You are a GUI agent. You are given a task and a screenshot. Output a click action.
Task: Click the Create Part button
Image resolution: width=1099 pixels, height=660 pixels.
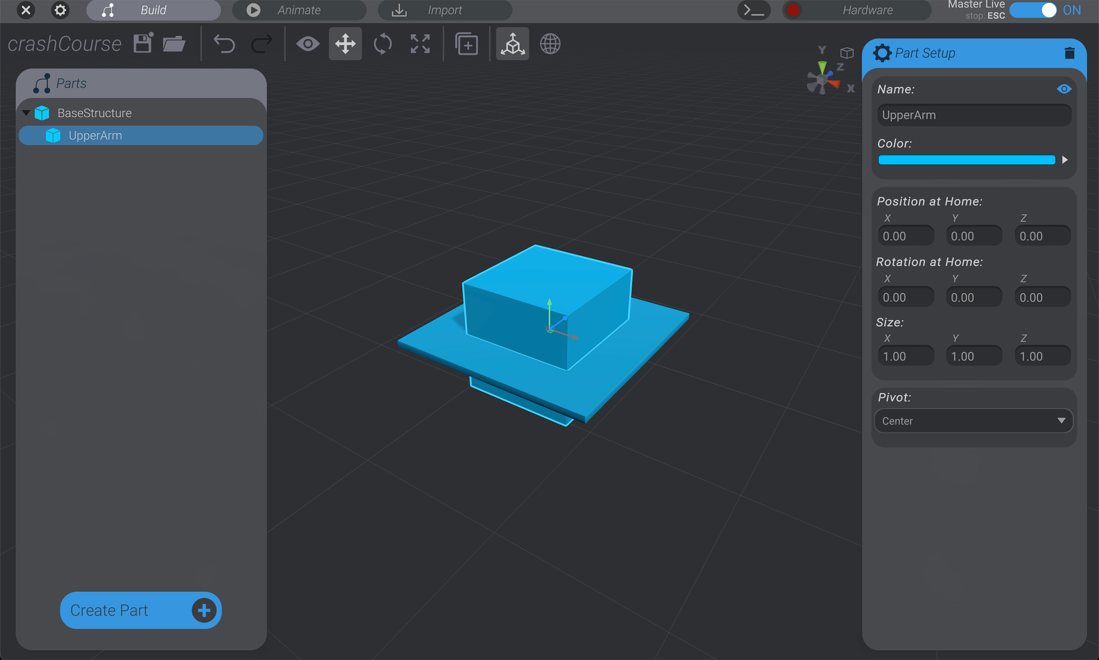141,610
